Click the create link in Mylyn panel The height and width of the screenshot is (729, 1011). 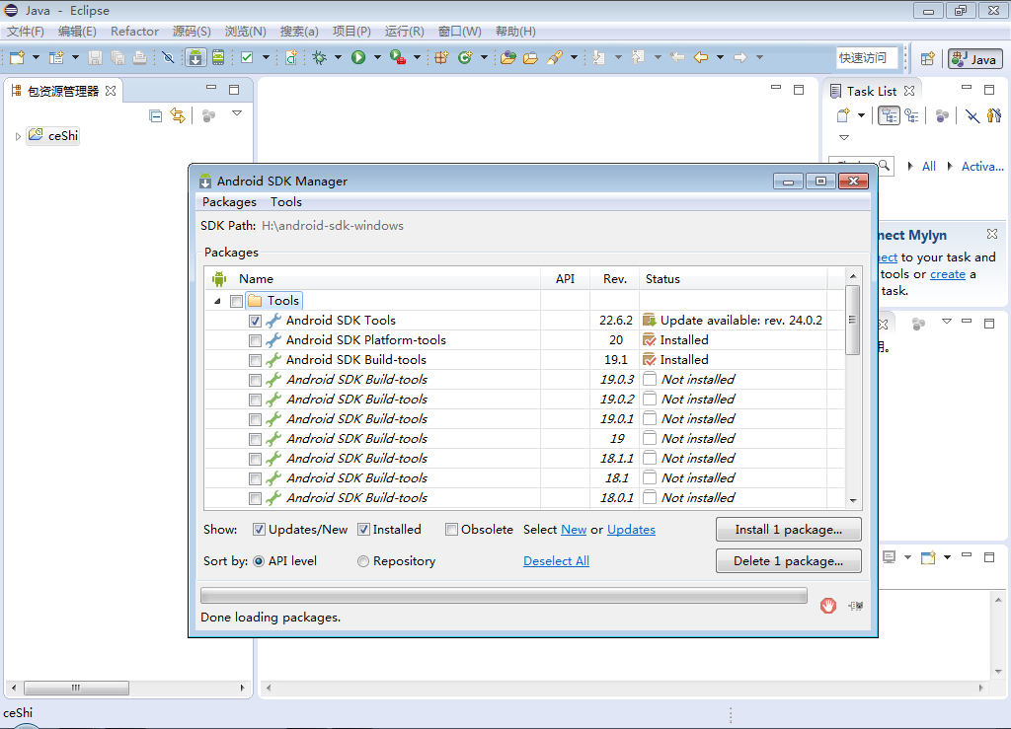pos(947,274)
